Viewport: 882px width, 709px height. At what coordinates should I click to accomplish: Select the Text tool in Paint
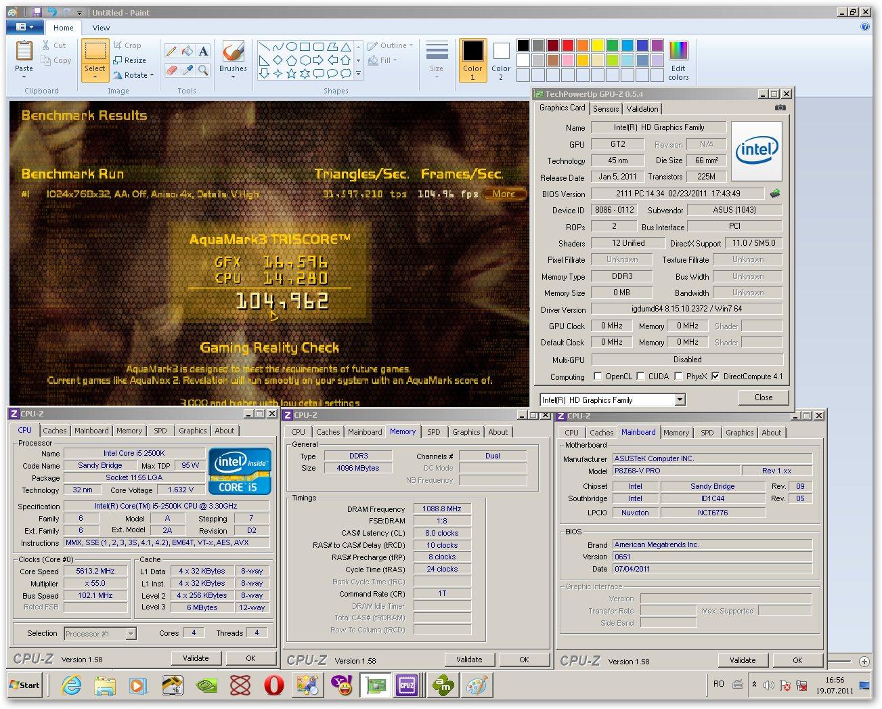(203, 51)
